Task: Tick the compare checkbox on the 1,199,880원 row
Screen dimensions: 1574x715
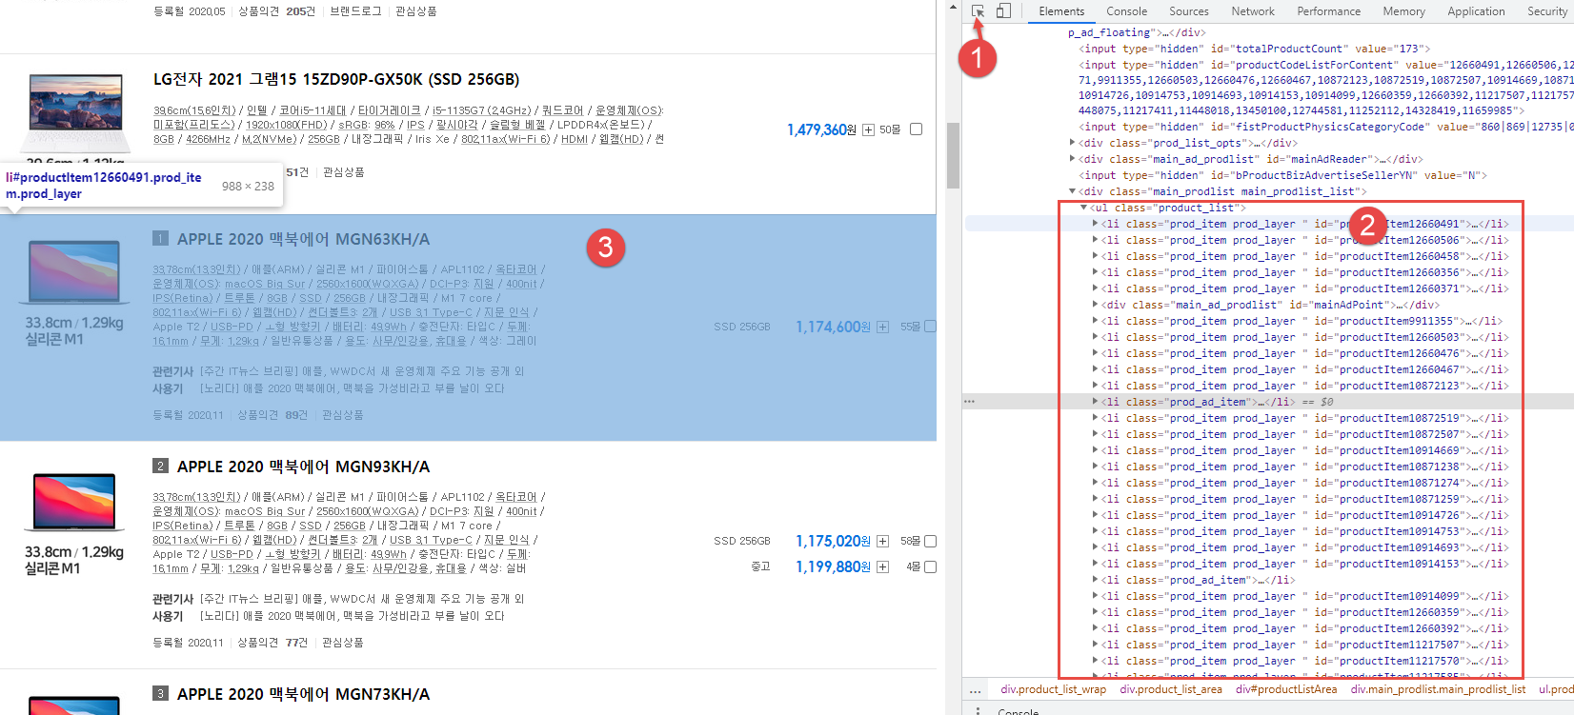Action: click(x=930, y=566)
